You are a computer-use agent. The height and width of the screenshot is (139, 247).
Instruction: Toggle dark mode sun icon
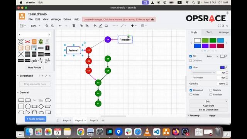tap(227, 13)
